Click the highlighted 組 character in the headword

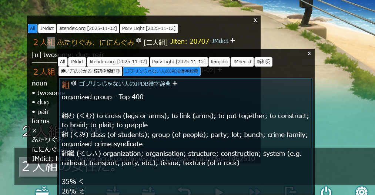click(51, 43)
